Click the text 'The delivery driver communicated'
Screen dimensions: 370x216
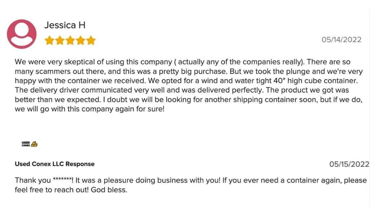click(x=73, y=90)
